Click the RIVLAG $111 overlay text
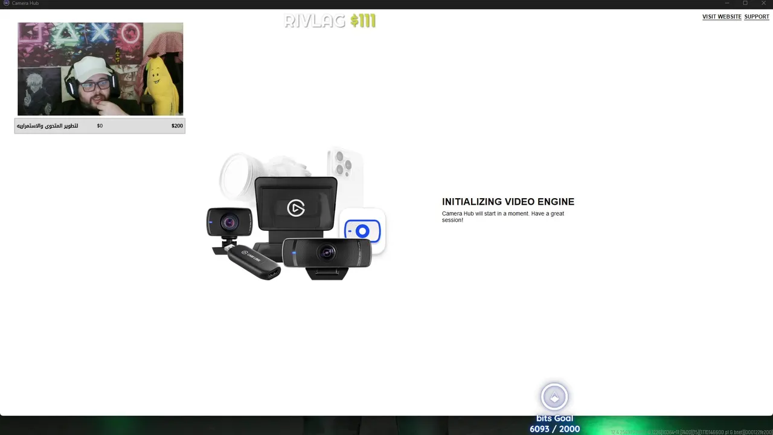Screen dimensions: 773x435 click(330, 21)
